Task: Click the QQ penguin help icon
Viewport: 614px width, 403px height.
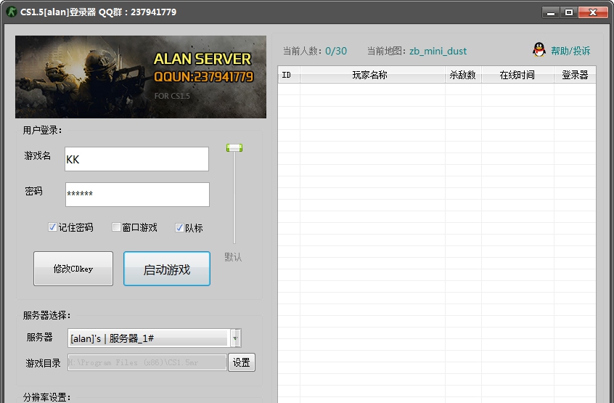Action: 539,50
